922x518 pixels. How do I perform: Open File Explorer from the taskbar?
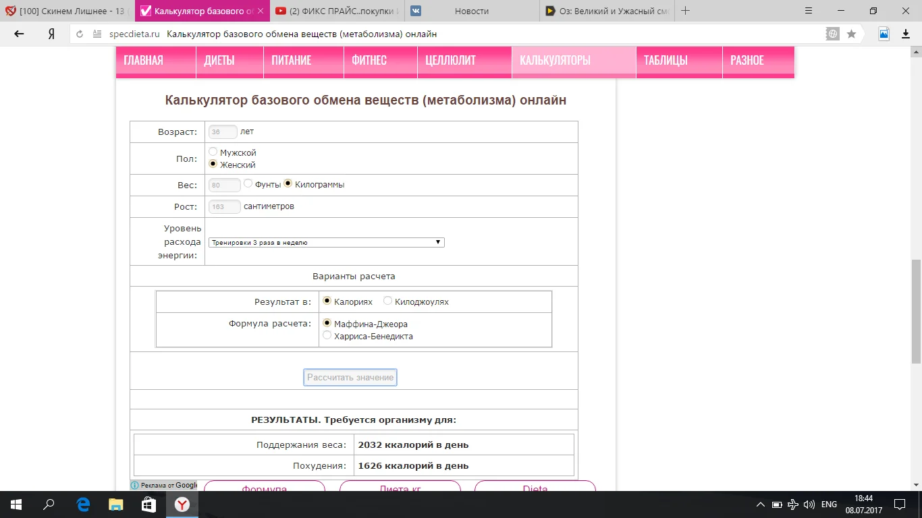click(116, 505)
